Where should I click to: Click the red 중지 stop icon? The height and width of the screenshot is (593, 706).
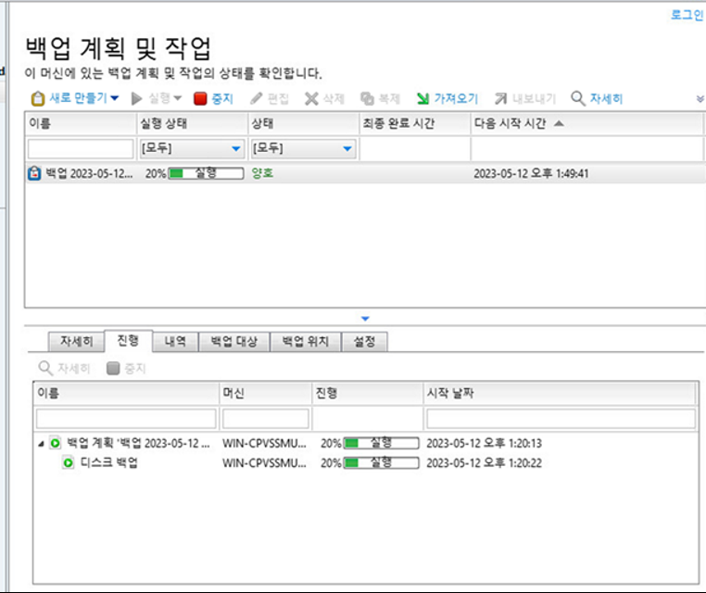tap(200, 98)
